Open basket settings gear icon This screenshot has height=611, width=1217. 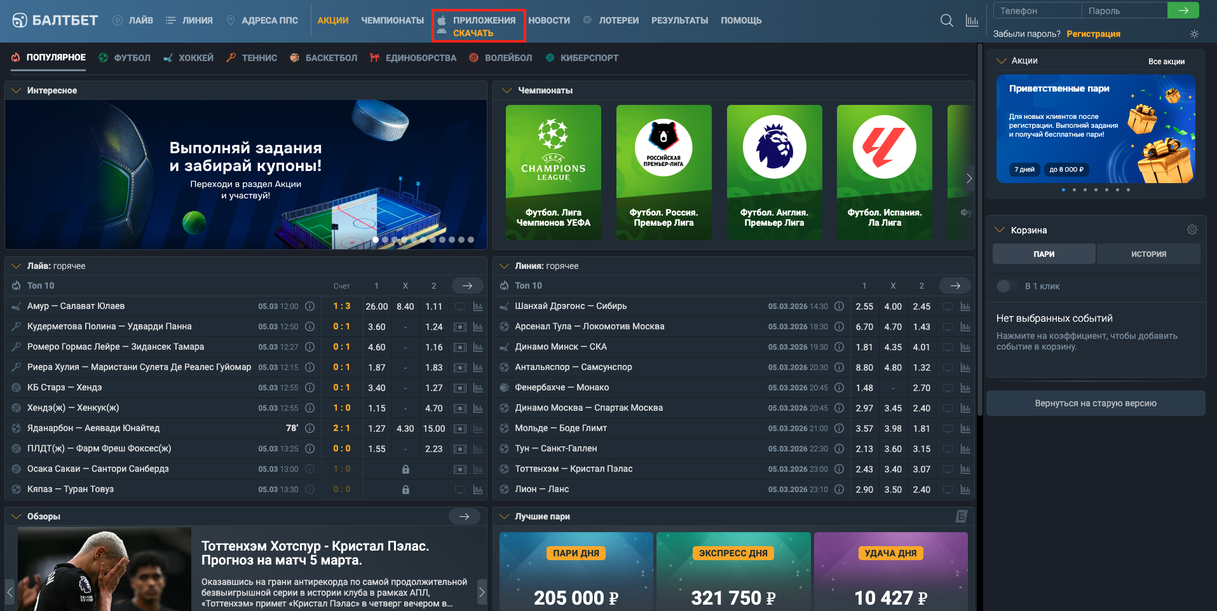coord(1192,230)
